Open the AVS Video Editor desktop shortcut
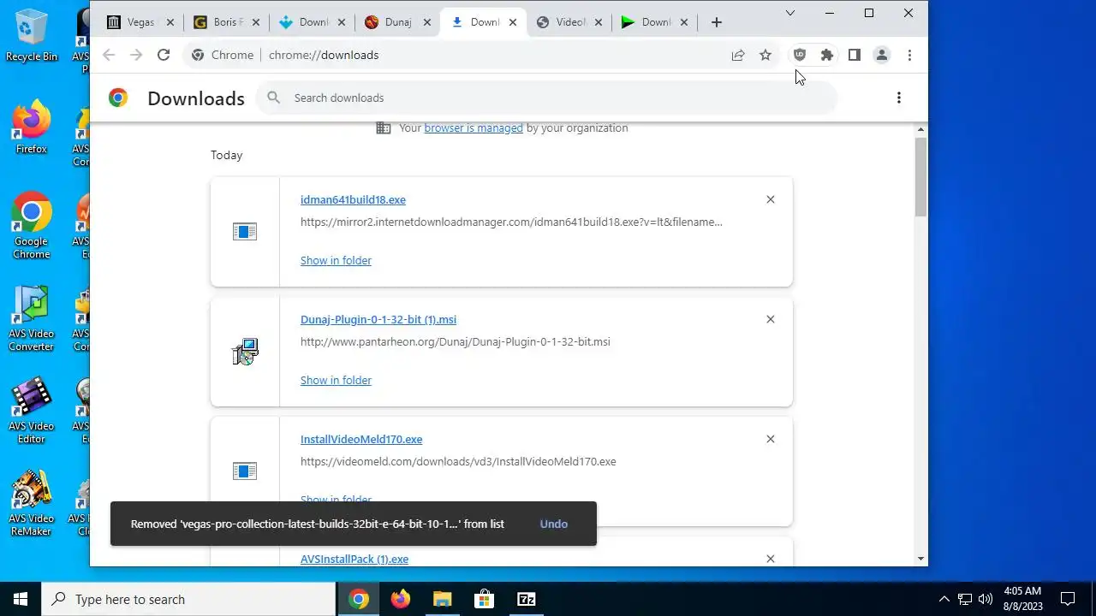1096x616 pixels. coord(32,412)
